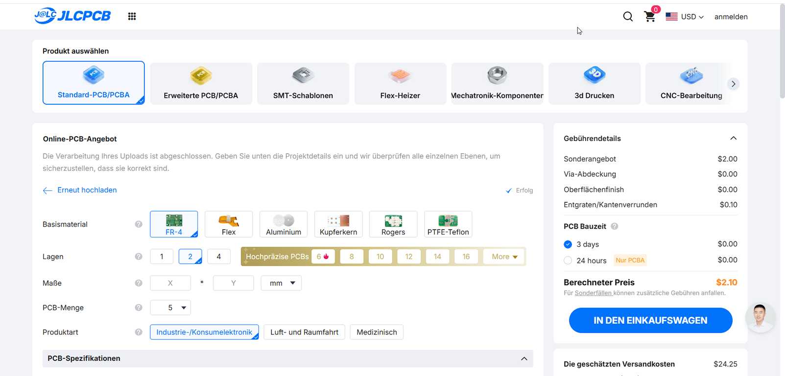Click the help icon next to Lagen
This screenshot has width=785, height=376.
(x=139, y=257)
